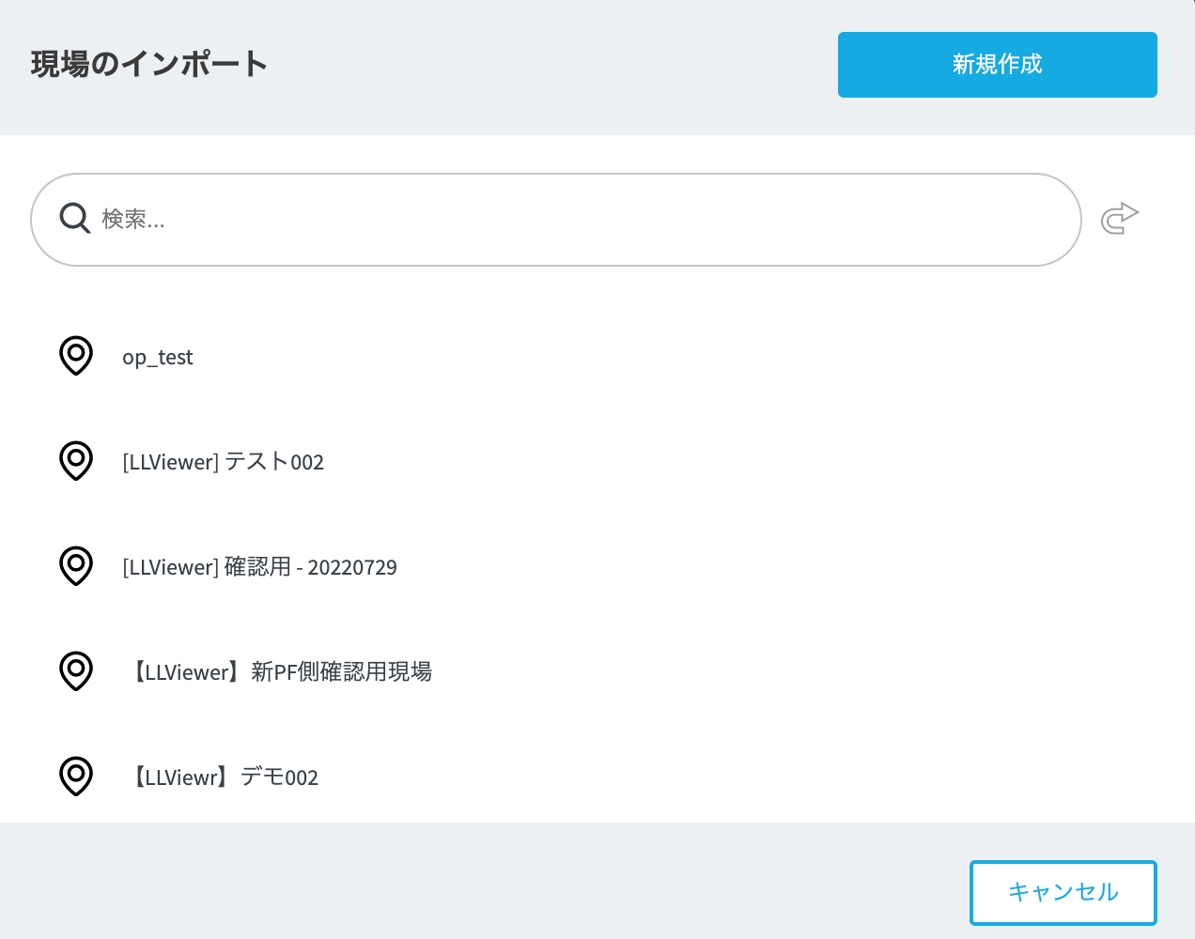1195x939 pixels.
Task: Choose the [LLViewer] テスト002 entry
Action: (x=223, y=462)
